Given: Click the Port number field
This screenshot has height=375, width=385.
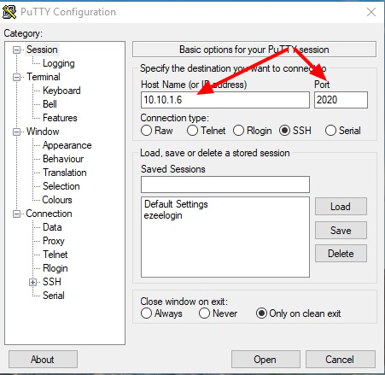Looking at the screenshot, I should [341, 100].
